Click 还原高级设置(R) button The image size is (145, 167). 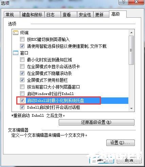pos(96,122)
